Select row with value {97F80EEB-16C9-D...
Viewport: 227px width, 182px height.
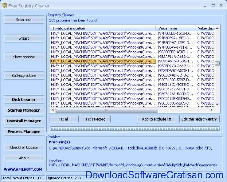coord(133,33)
